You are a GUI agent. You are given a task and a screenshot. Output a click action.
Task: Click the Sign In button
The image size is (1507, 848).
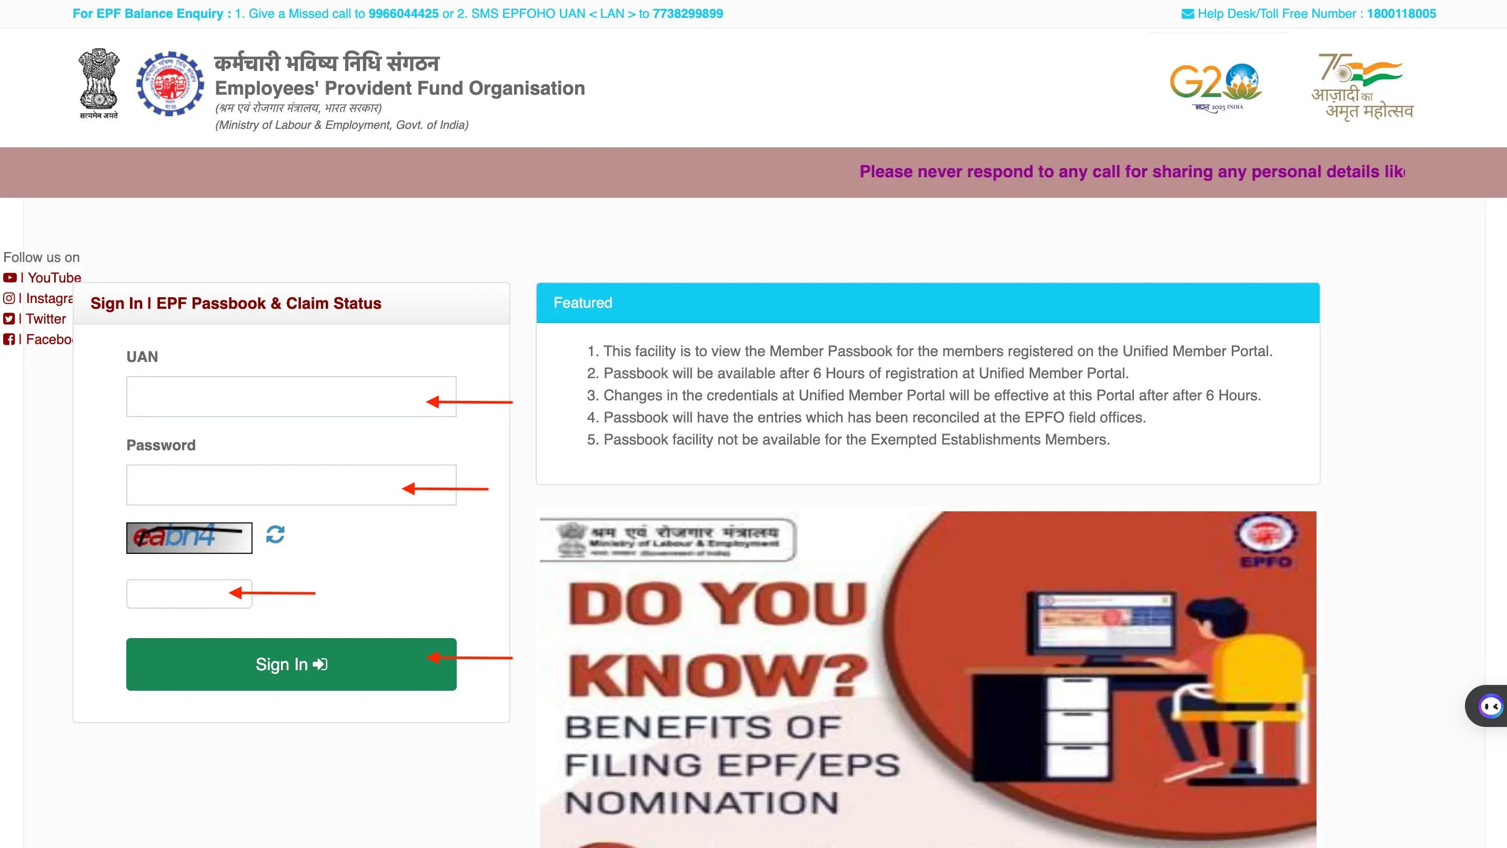(x=291, y=665)
